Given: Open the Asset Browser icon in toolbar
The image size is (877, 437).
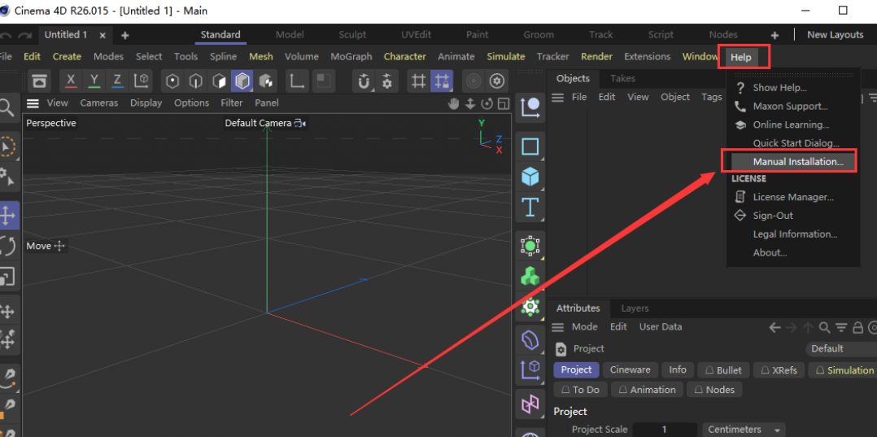Looking at the screenshot, I should pyautogui.click(x=39, y=81).
